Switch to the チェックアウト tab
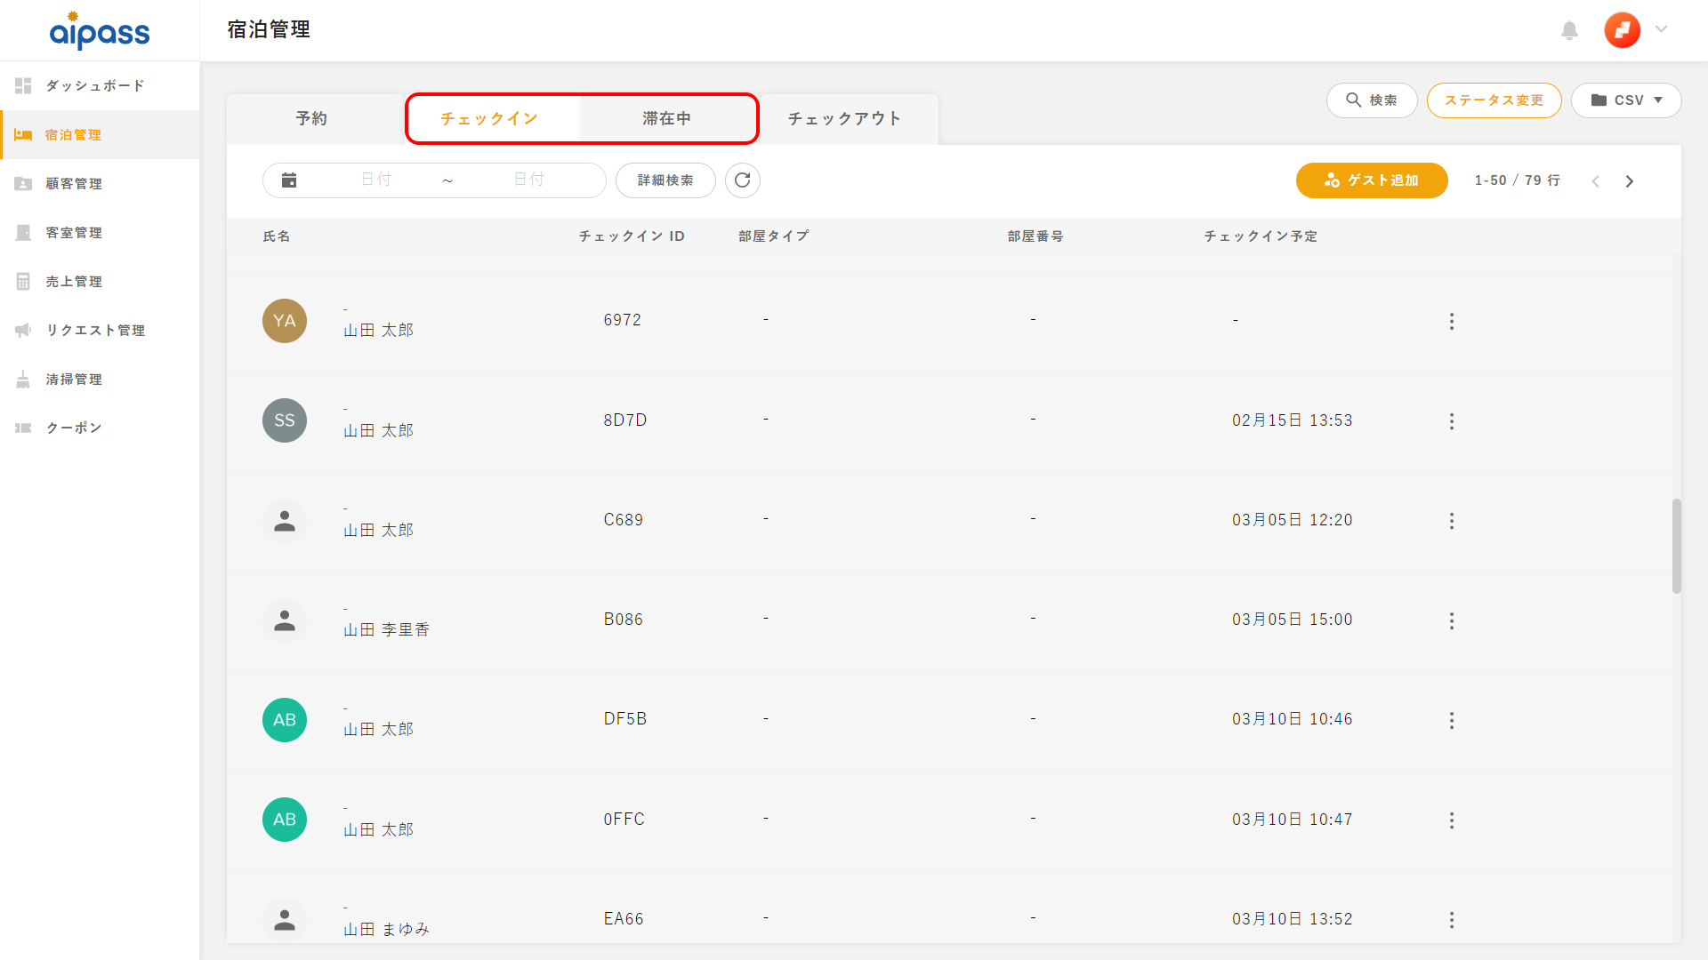Image resolution: width=1708 pixels, height=960 pixels. (x=845, y=119)
